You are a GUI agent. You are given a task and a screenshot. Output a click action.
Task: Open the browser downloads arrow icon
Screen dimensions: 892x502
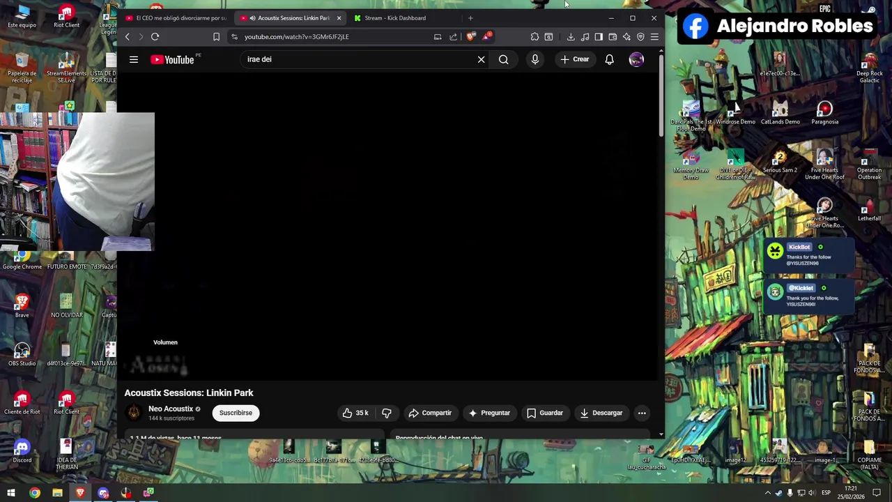571,37
